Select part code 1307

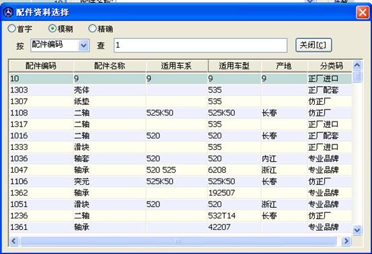click(19, 101)
